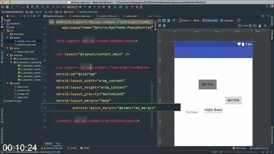Collapse the 'menu' folder arrow
The image size is (274, 154).
8,48
